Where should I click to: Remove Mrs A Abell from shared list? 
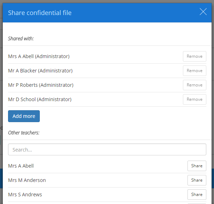(194, 56)
